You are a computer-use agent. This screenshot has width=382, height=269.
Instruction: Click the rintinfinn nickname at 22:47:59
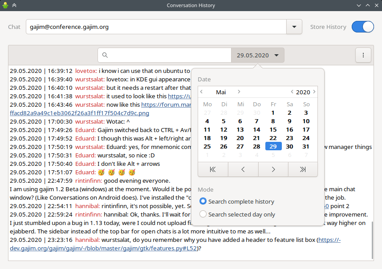tap(89, 181)
